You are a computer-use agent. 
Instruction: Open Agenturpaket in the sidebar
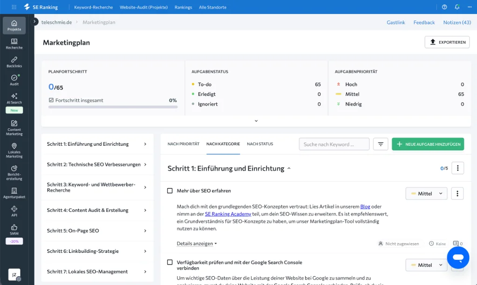coord(14,193)
